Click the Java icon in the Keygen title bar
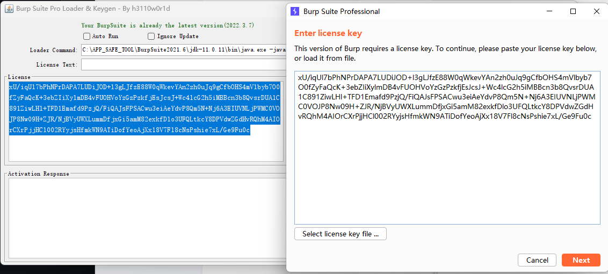 (9, 9)
